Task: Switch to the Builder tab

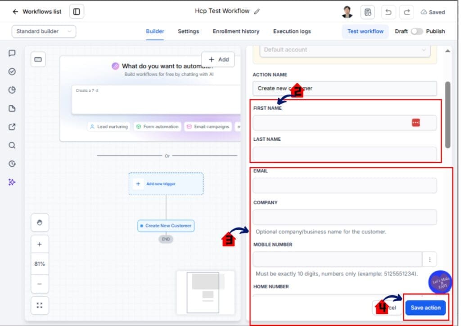Action: pyautogui.click(x=155, y=31)
